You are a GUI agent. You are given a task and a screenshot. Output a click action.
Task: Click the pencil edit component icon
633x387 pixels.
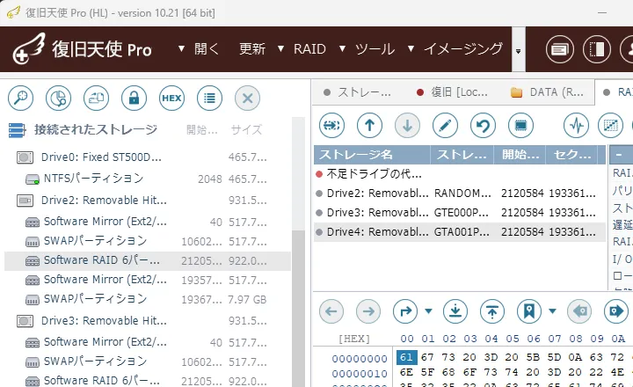tap(445, 126)
